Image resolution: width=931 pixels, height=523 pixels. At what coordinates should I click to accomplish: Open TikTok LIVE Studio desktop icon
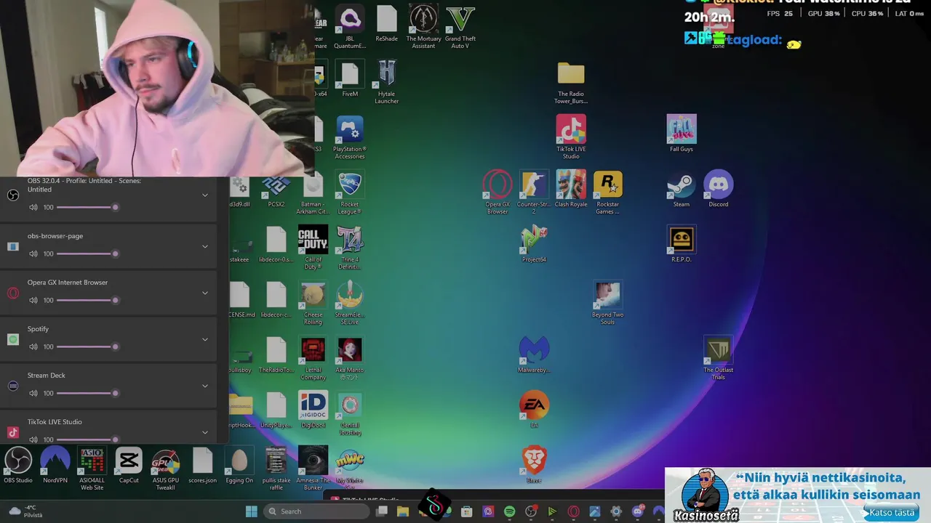point(571,137)
